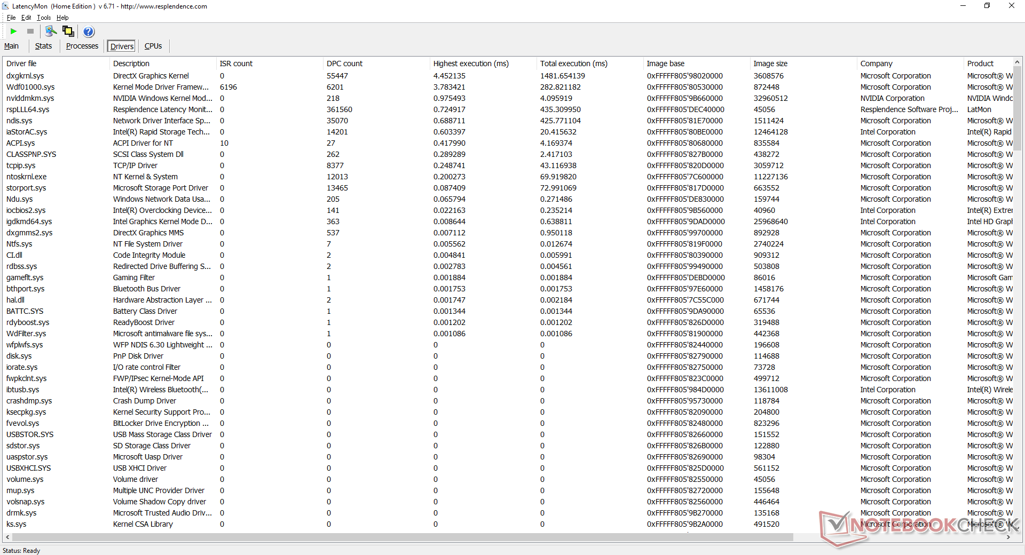The height and width of the screenshot is (555, 1025).
Task: Click ISR count 6196 for Wdf01000.sys
Action: pos(228,87)
